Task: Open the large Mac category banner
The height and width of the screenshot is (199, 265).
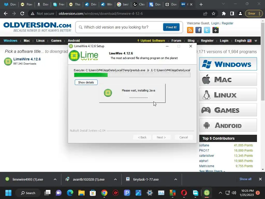Action: [228, 79]
